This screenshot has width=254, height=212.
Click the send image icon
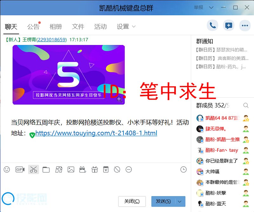pyautogui.click(x=71, y=170)
